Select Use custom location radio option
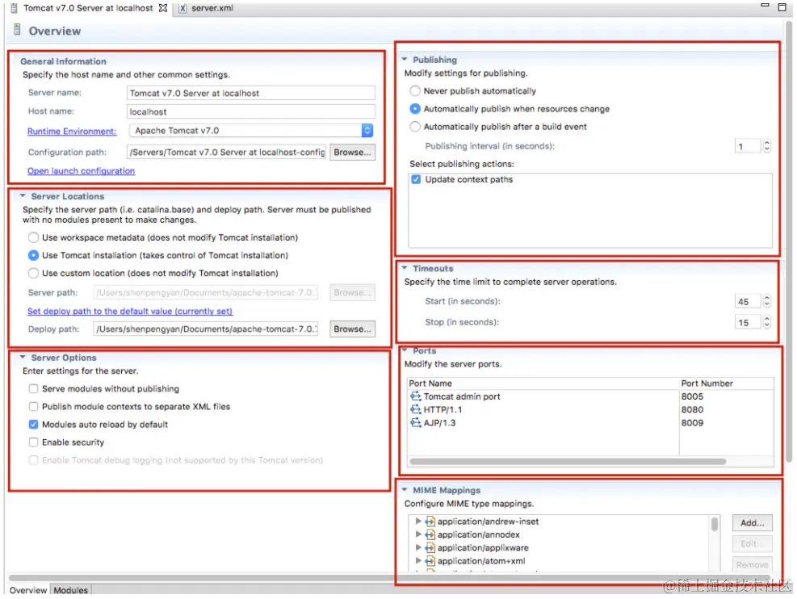The height and width of the screenshot is (599, 797). (x=33, y=273)
